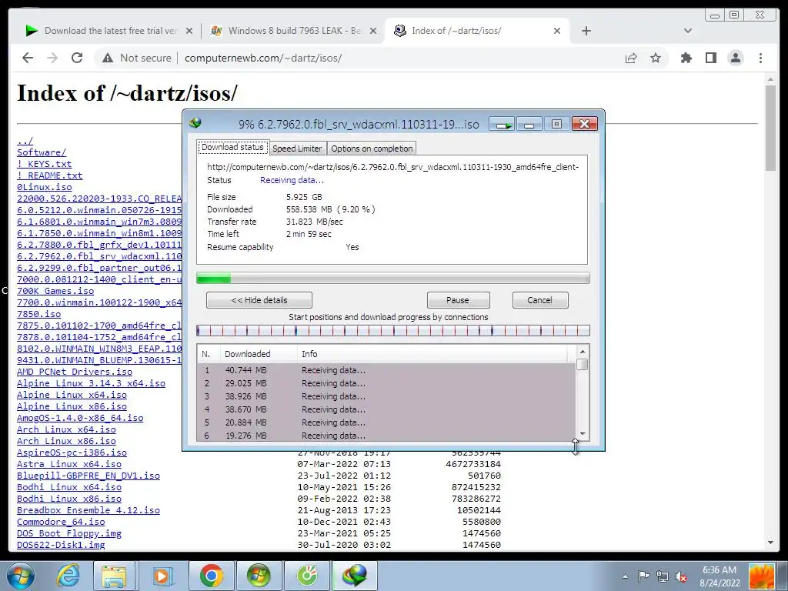Click the AMD_PCNet_Drivers.iso link

coord(75,372)
